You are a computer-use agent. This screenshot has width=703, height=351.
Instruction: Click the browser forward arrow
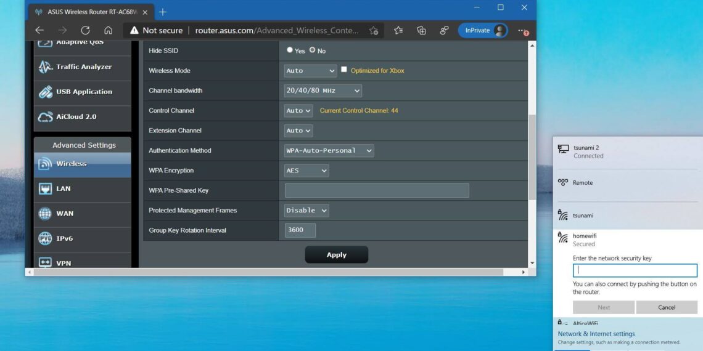pyautogui.click(x=62, y=30)
